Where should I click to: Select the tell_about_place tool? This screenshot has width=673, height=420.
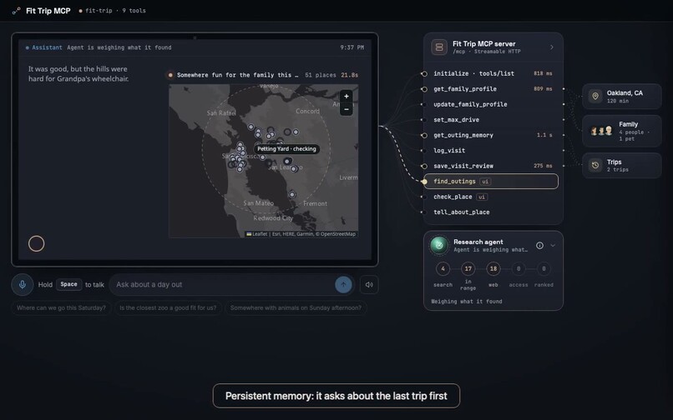coord(491,212)
